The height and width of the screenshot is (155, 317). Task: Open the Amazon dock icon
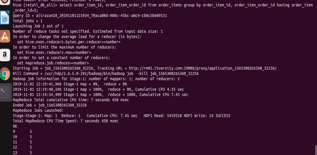pyautogui.click(x=5, y=55)
